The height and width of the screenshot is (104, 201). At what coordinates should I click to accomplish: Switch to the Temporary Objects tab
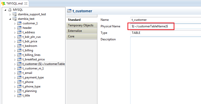tap(81, 25)
